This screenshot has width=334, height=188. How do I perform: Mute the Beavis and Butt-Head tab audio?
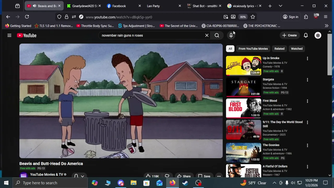coord(34,6)
